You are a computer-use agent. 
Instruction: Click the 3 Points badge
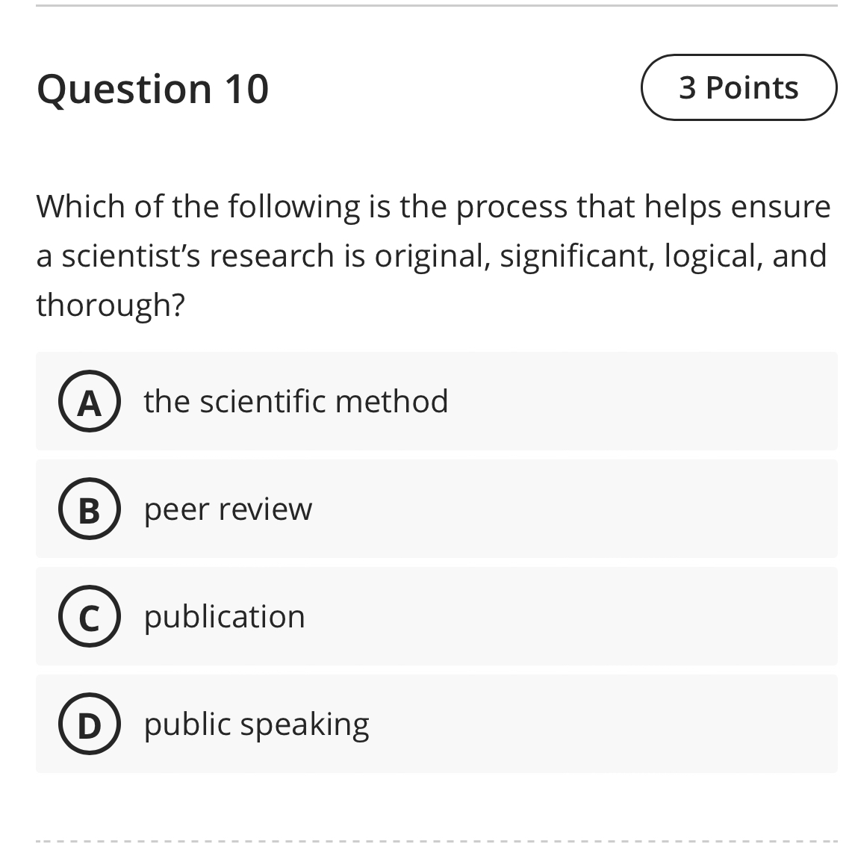pyautogui.click(x=738, y=87)
